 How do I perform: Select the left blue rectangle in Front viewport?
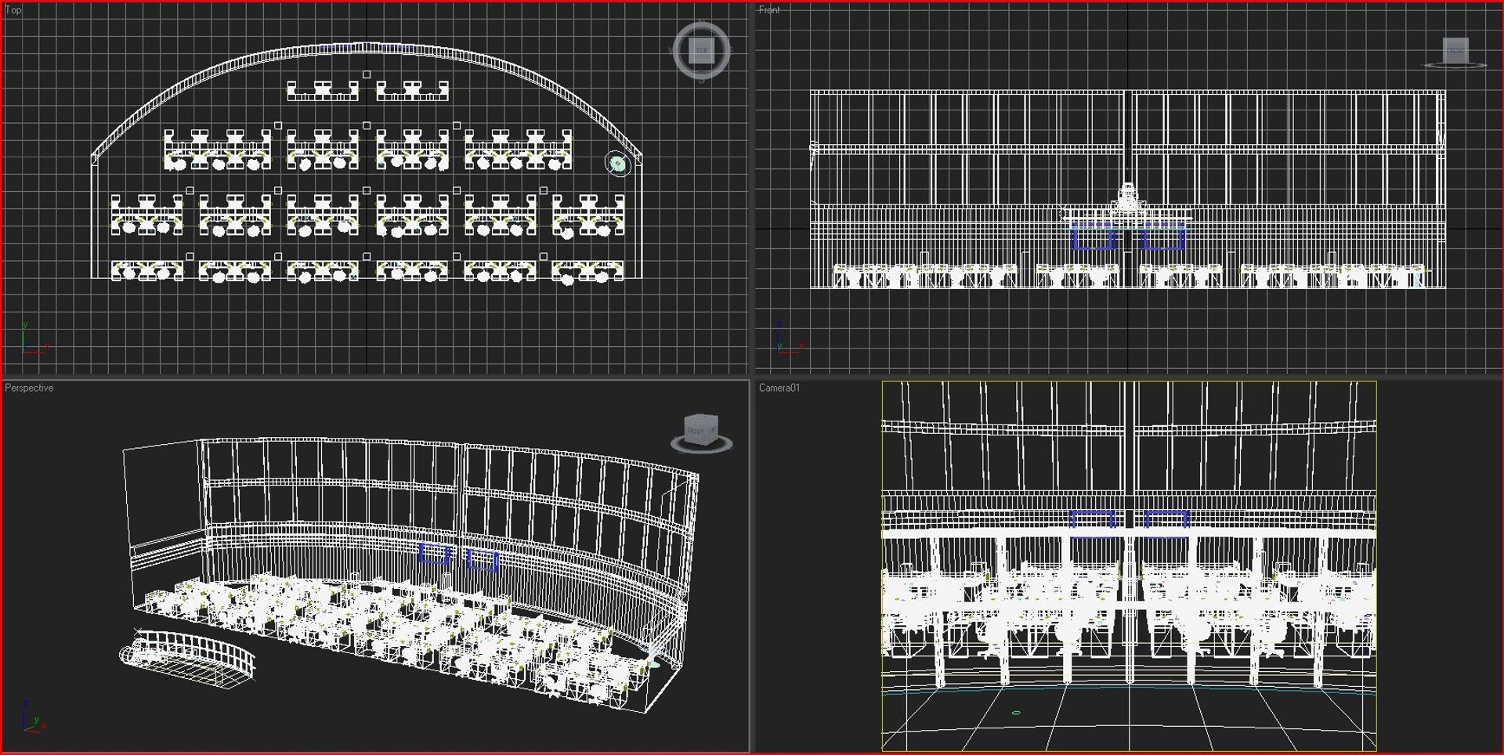coord(1094,236)
